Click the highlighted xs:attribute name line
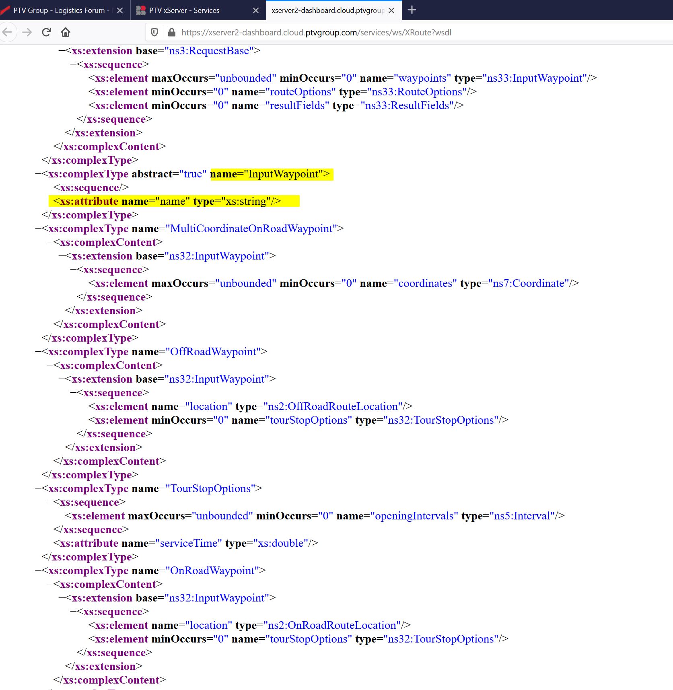Image resolution: width=673 pixels, height=690 pixels. click(167, 201)
